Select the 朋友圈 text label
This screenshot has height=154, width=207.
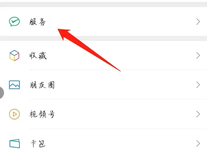click(x=42, y=85)
